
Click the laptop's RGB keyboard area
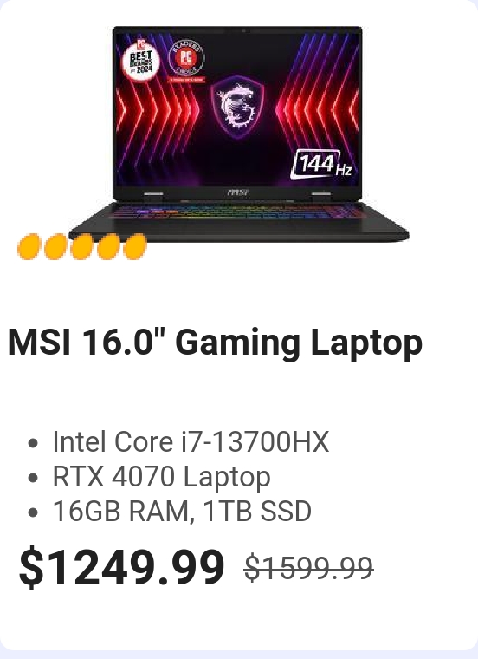pyautogui.click(x=238, y=211)
